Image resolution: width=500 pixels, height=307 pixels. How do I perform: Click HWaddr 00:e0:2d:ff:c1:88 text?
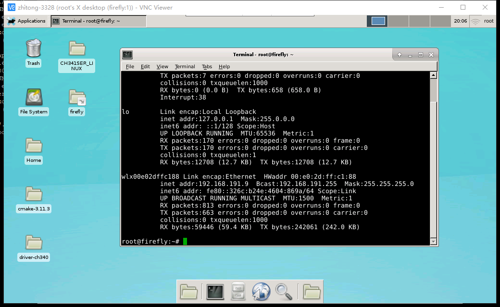(310, 177)
